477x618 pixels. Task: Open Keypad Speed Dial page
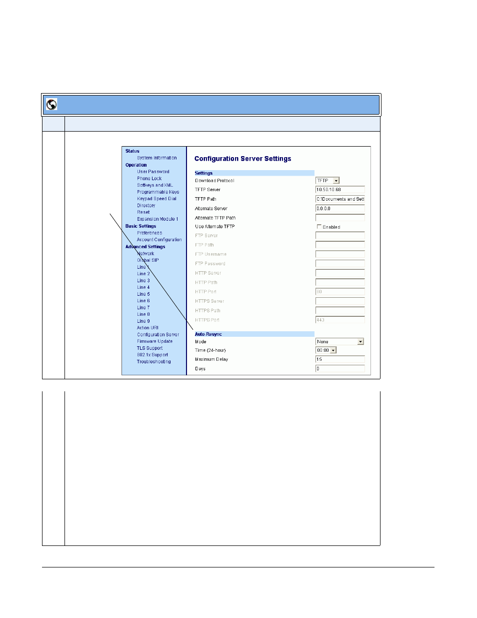click(156, 199)
